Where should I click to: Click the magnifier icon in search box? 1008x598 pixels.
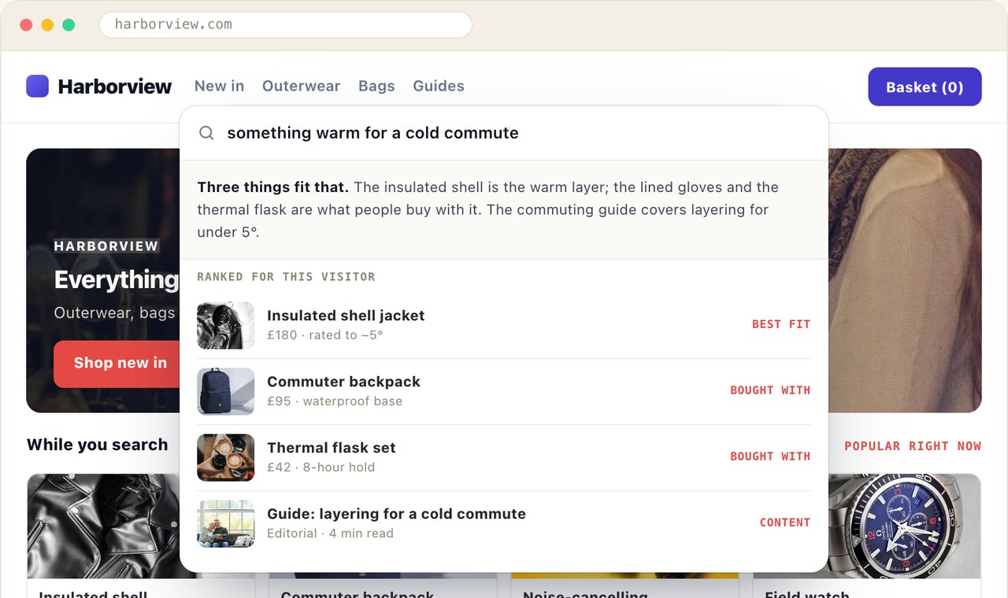point(206,133)
